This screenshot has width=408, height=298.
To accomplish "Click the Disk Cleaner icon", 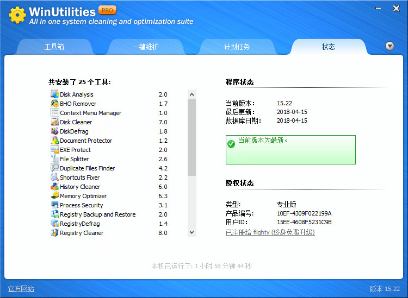I will [x=54, y=122].
